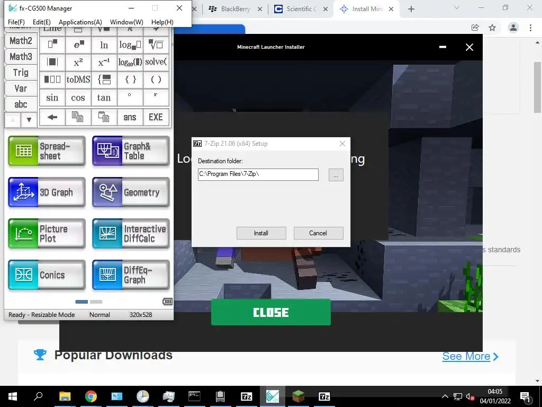Viewport: 542px width, 407px height.
Task: Tap the copy key on keypad
Action: 78,117
